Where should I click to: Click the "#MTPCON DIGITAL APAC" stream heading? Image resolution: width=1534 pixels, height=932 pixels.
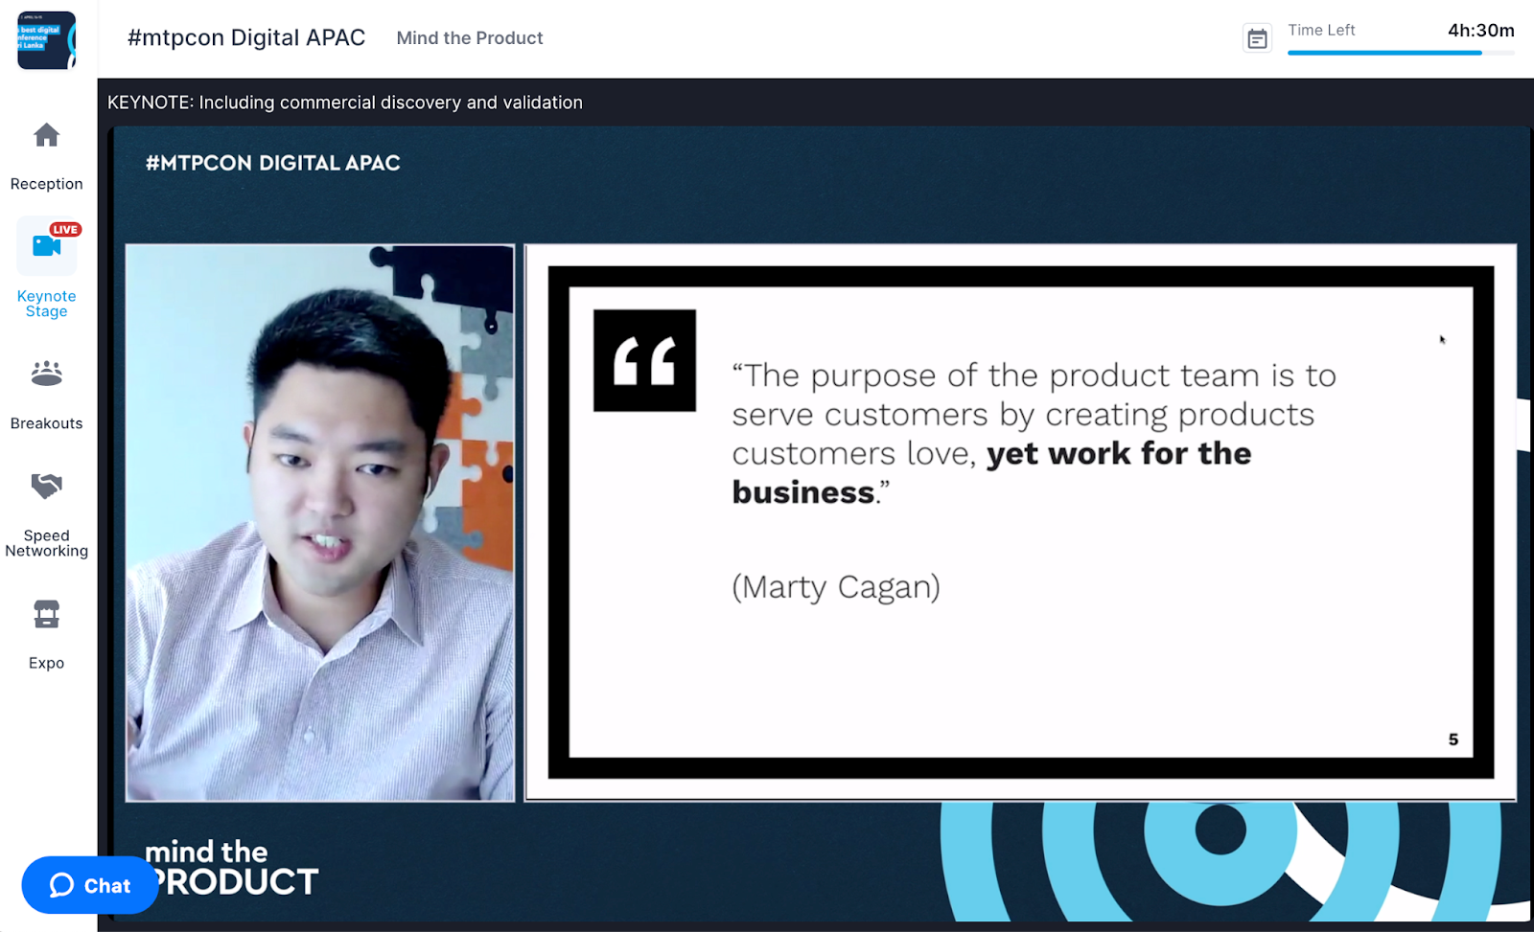[x=273, y=163]
